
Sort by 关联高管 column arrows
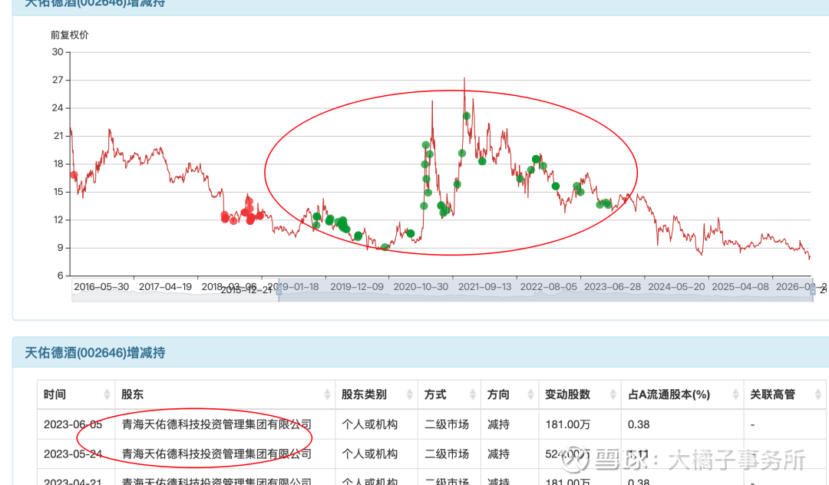818,394
